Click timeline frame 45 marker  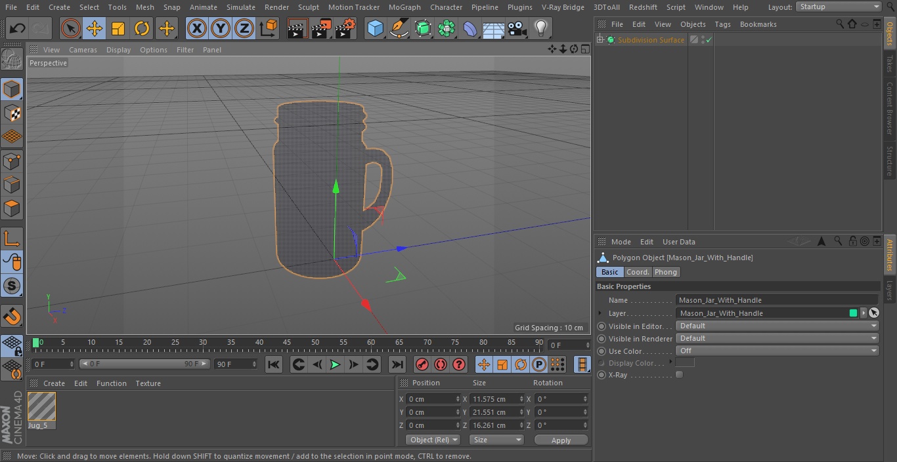[x=287, y=342]
